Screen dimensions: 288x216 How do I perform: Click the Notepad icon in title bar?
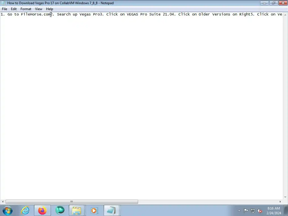coord(3,3)
